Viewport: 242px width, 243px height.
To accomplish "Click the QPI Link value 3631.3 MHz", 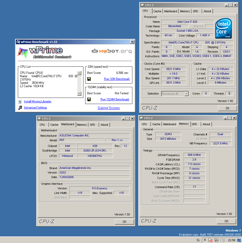I will point(173,83).
